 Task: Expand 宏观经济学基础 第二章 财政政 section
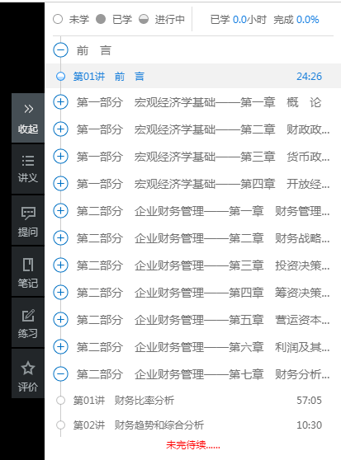[x=60, y=129]
